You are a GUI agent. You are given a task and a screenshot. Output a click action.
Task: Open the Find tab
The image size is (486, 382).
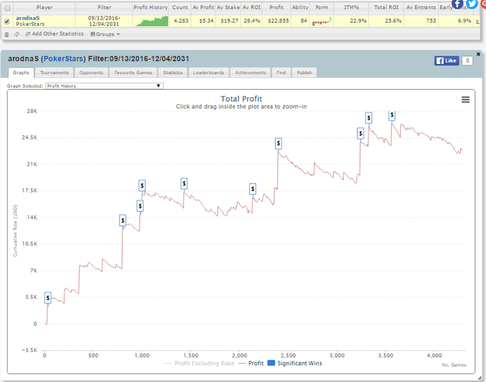click(x=281, y=72)
